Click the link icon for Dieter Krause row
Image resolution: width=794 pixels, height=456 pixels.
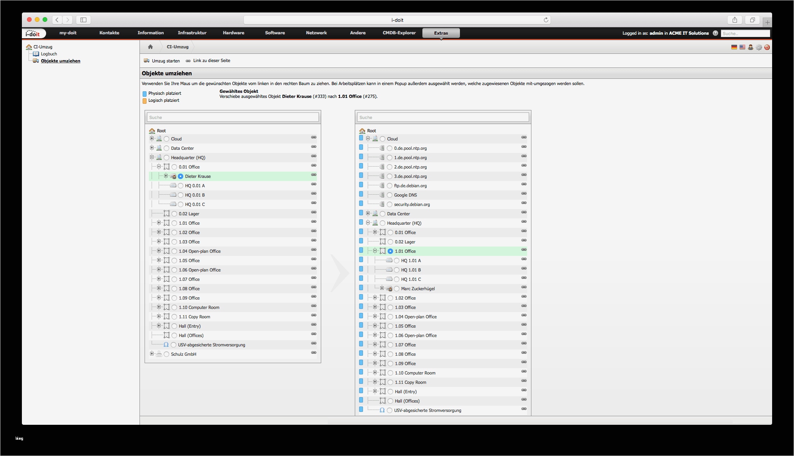313,175
